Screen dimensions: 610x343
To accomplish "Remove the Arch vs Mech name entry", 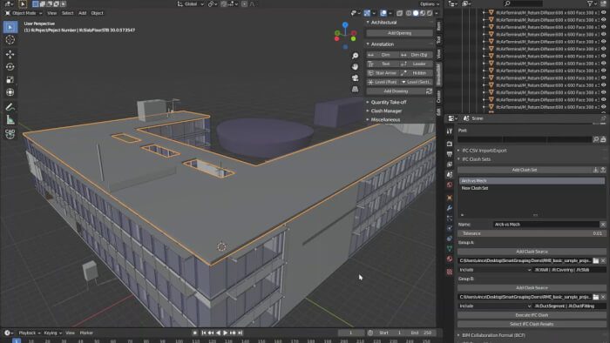I will [603, 225].
